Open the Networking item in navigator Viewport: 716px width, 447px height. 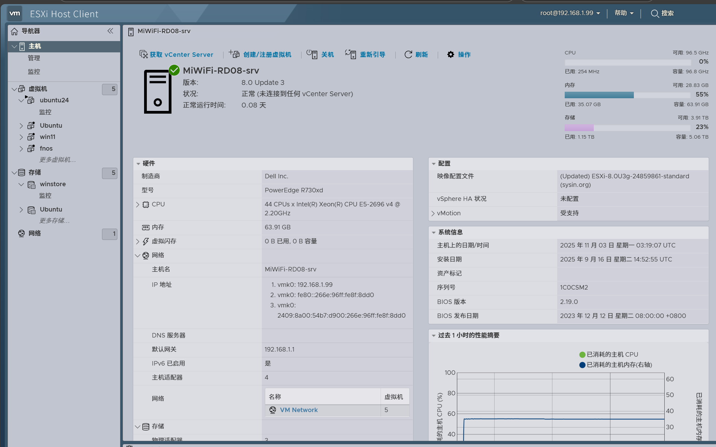tap(35, 233)
